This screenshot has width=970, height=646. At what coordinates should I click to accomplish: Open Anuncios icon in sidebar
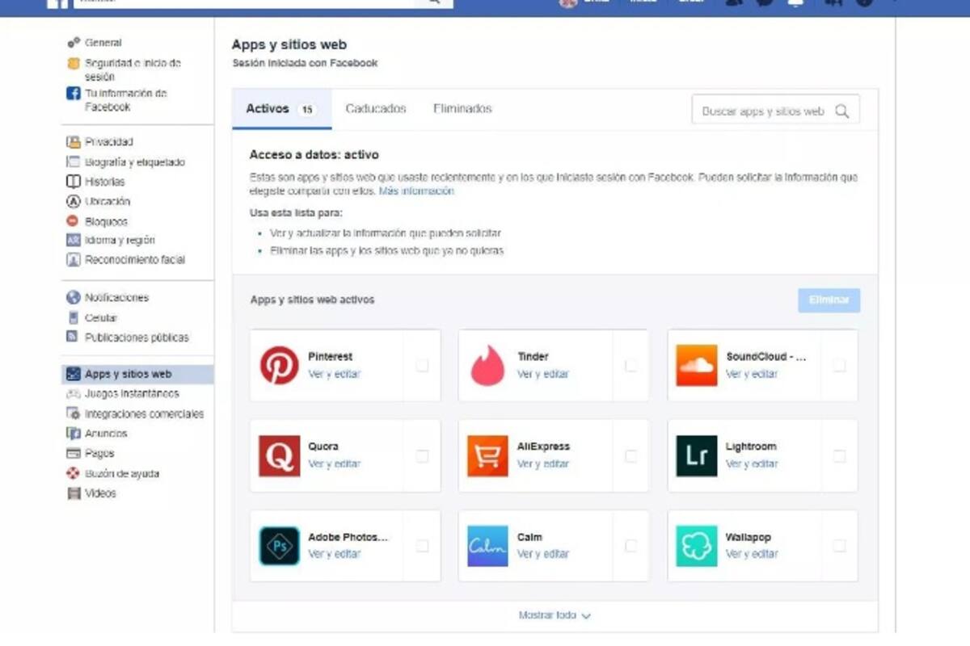point(74,434)
